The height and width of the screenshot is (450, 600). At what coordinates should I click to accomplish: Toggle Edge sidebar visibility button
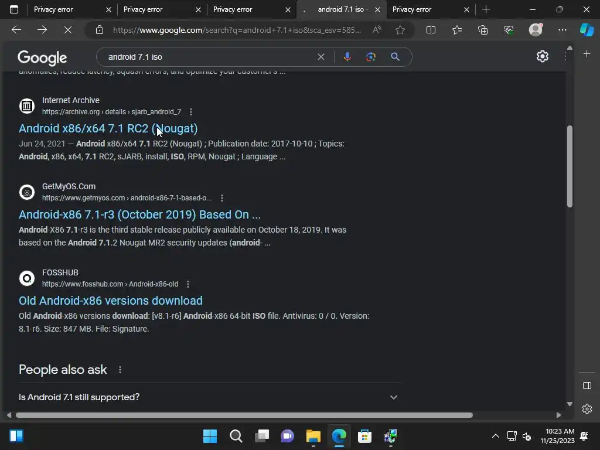pyautogui.click(x=587, y=386)
